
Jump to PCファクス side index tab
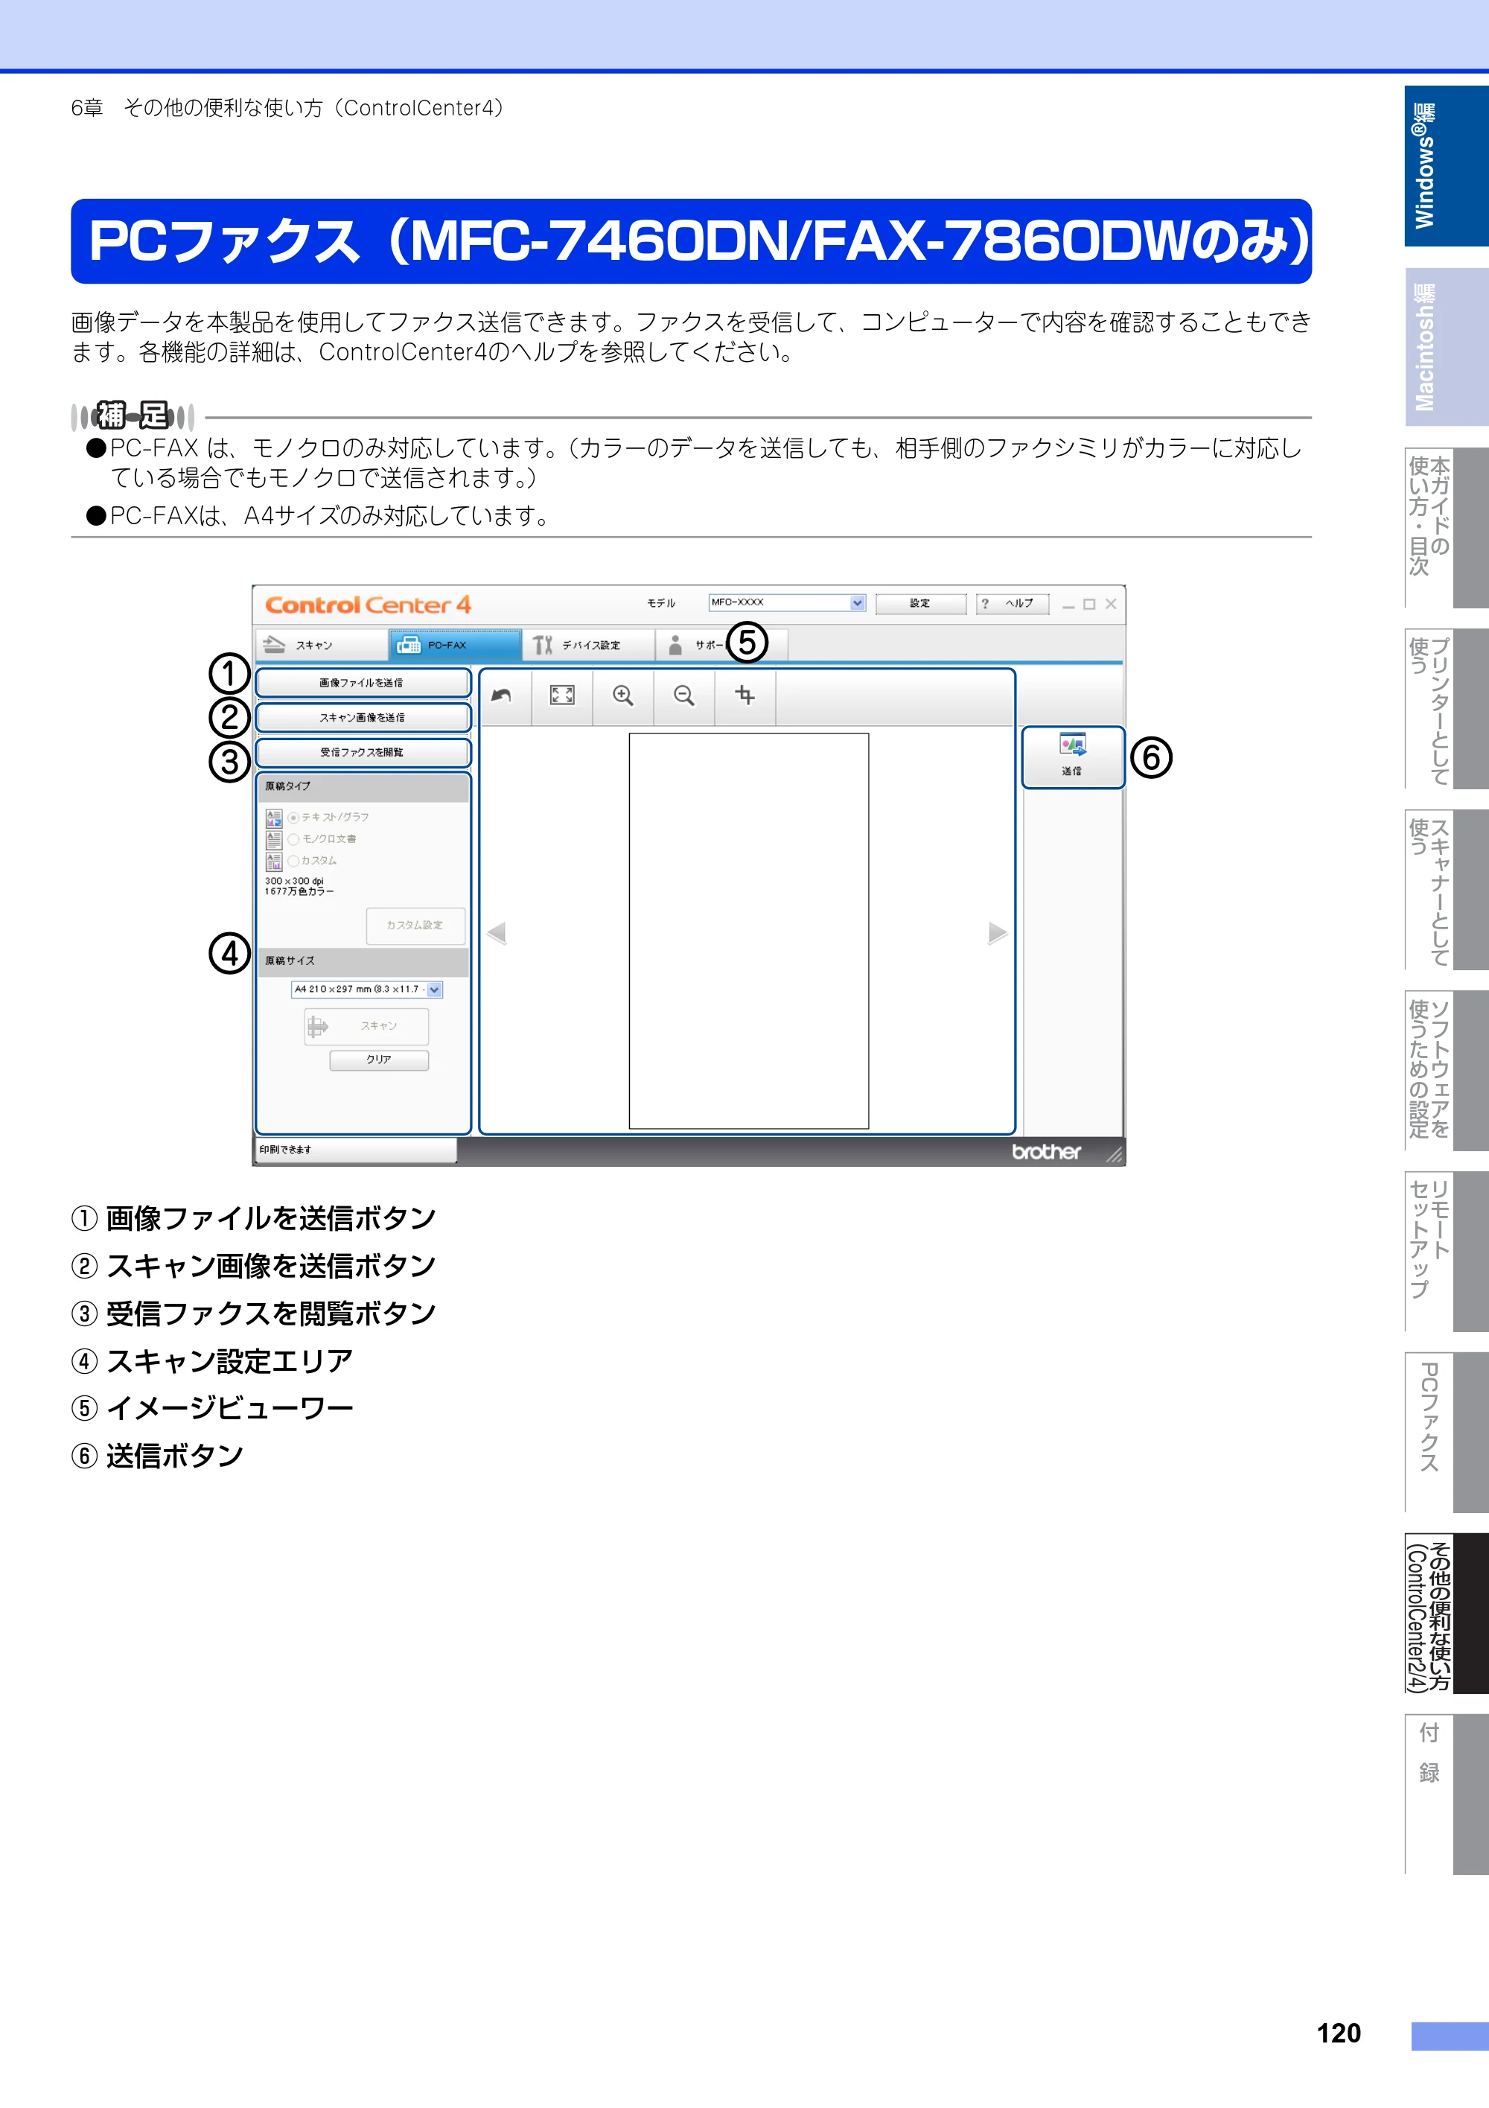(1446, 1433)
